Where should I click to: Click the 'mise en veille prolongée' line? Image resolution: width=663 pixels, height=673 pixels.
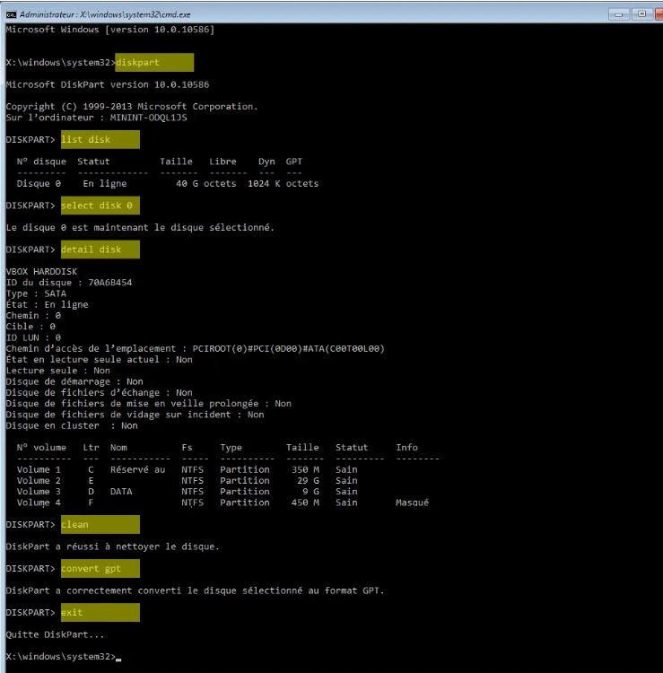click(x=148, y=404)
